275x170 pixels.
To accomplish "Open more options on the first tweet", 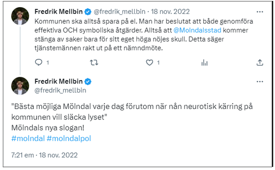I will (x=260, y=12).
